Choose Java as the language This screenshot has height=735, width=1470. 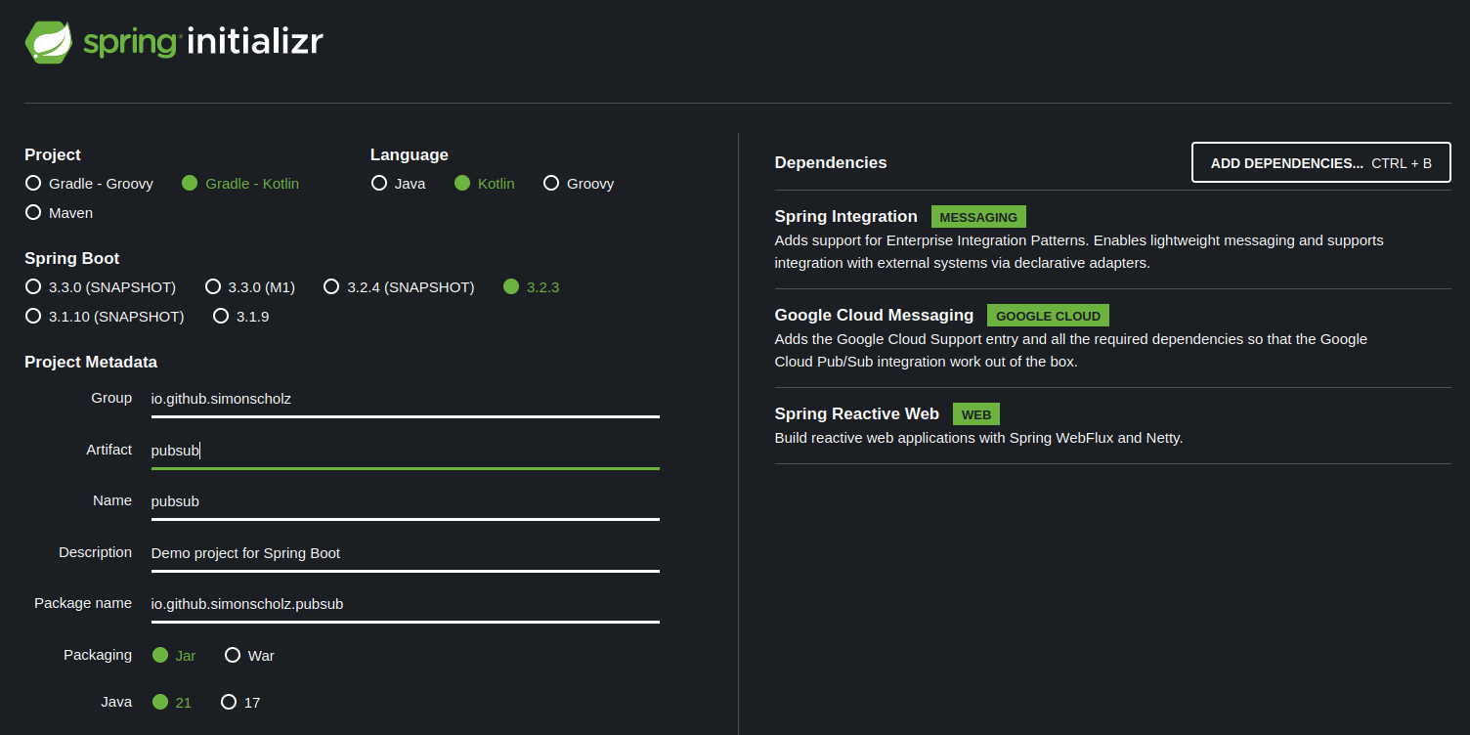[399, 184]
